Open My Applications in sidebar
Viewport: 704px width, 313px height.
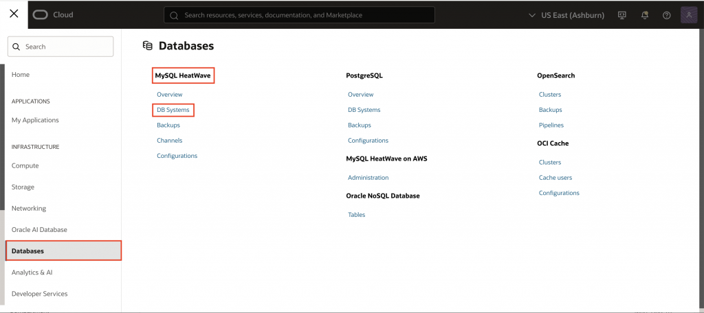[x=35, y=120]
